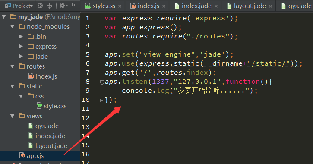313x164 pixels.
Task: Open the Project panel settings gear
Action: [63, 6]
